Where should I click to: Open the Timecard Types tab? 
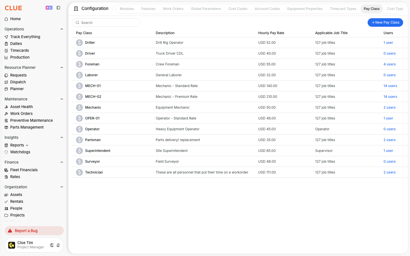pos(343,9)
